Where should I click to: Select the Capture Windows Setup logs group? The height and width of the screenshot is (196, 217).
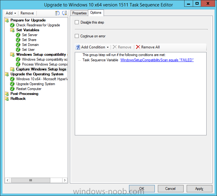41,69
